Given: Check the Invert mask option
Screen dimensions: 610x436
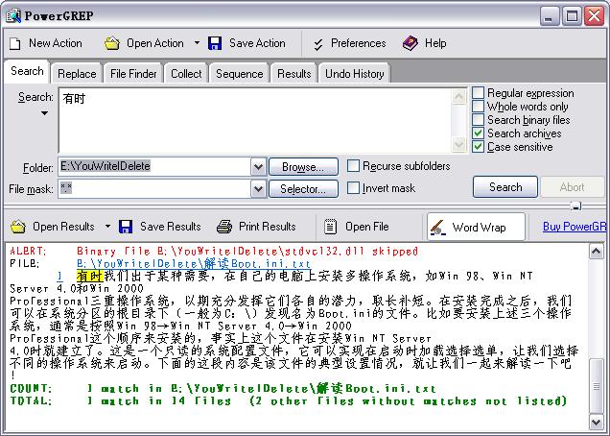Looking at the screenshot, I should pyautogui.click(x=353, y=188).
